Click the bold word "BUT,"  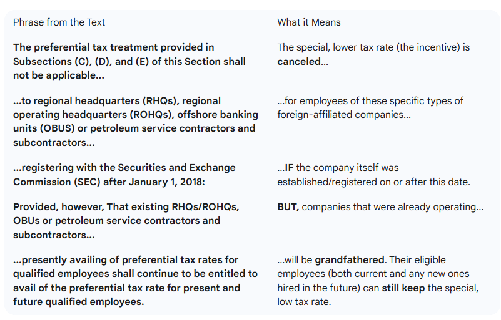(x=288, y=206)
